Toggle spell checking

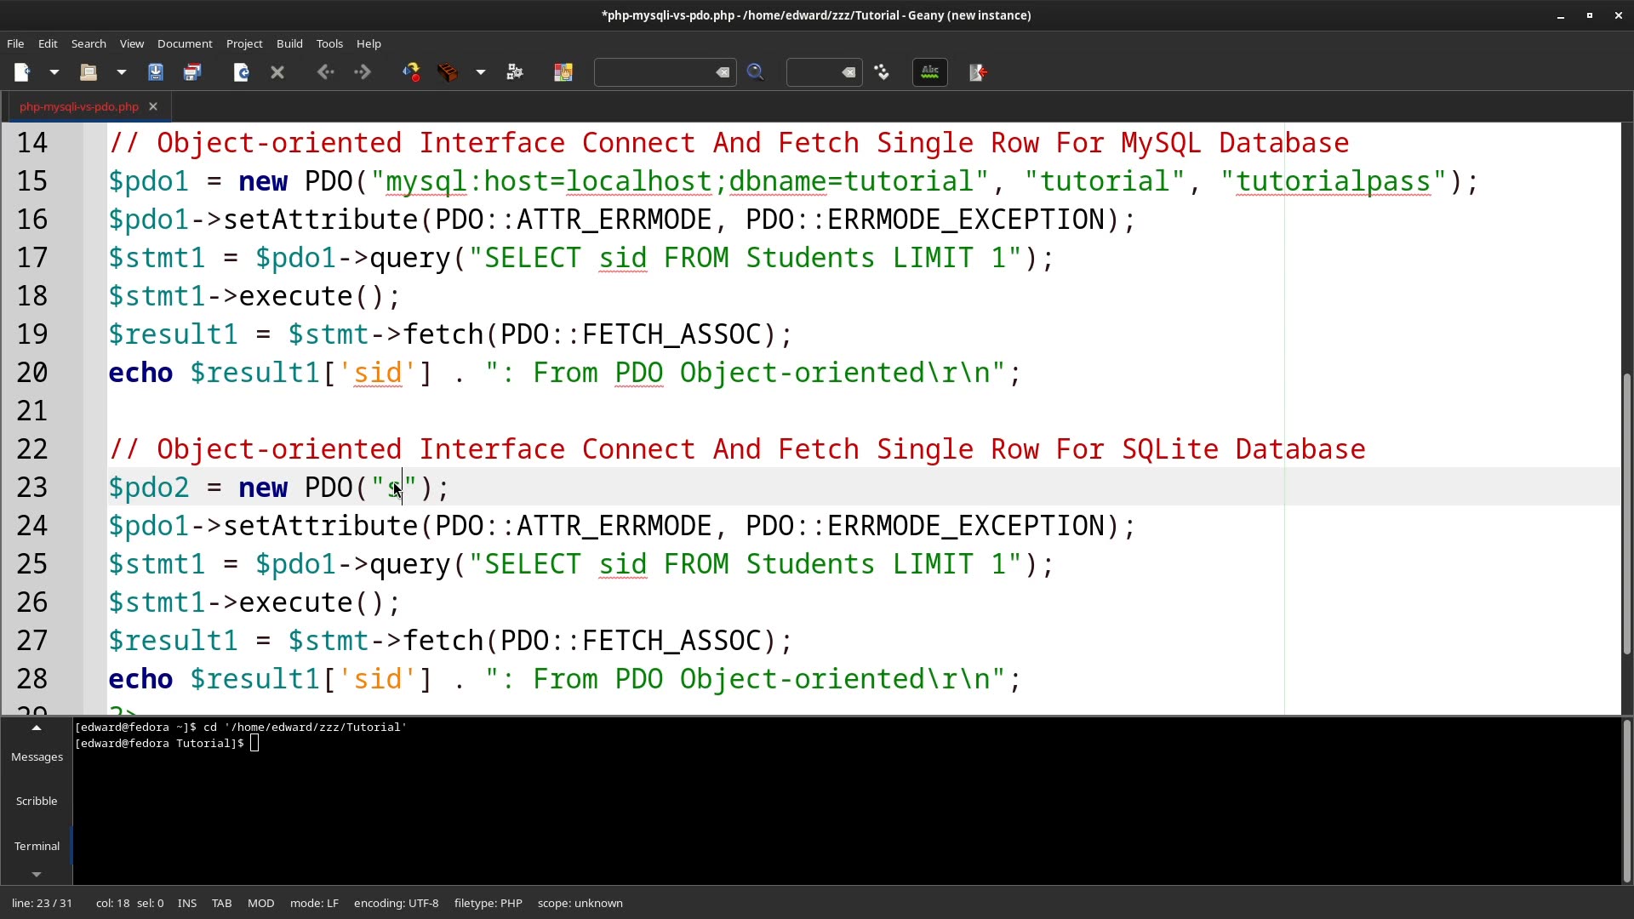pos(929,72)
